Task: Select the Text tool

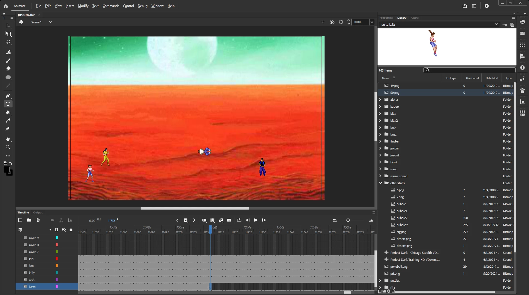Action: coord(8,104)
